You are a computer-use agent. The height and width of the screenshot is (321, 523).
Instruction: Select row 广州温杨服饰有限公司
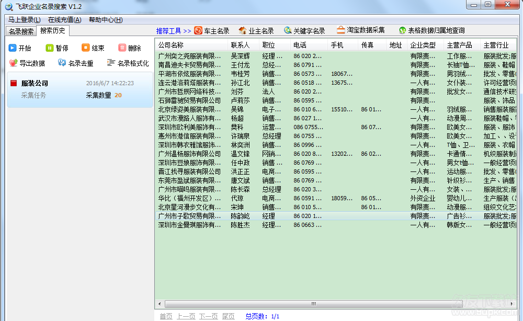click(x=336, y=154)
